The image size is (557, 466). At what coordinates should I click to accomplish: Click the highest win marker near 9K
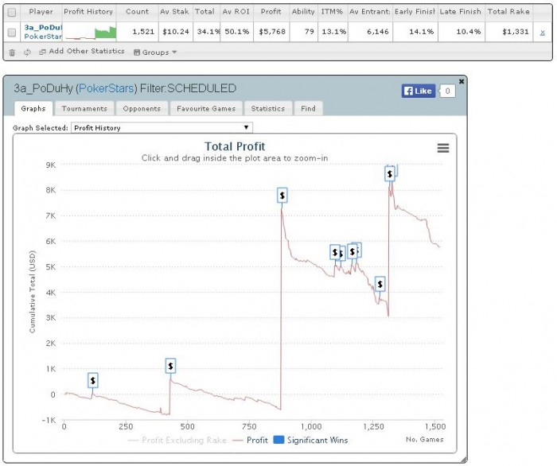(390, 173)
